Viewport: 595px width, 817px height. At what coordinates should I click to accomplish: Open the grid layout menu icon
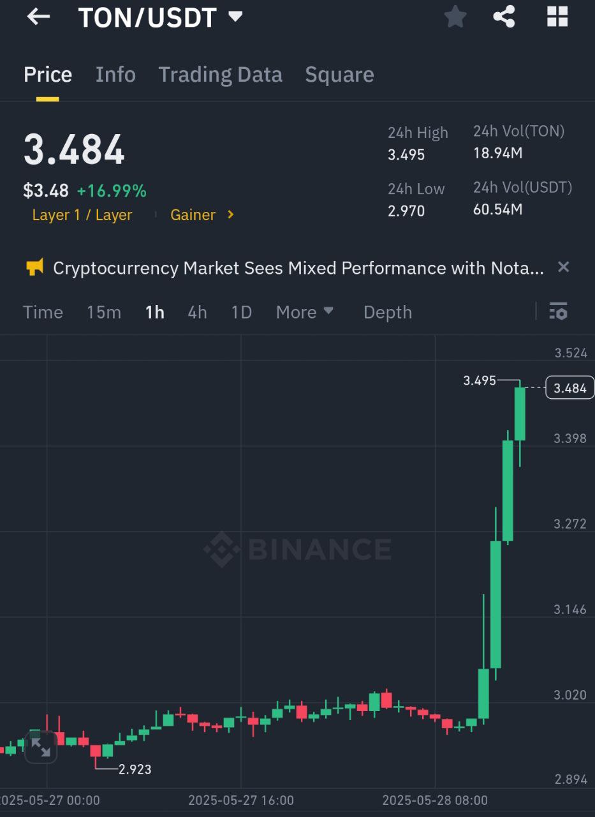point(557,17)
